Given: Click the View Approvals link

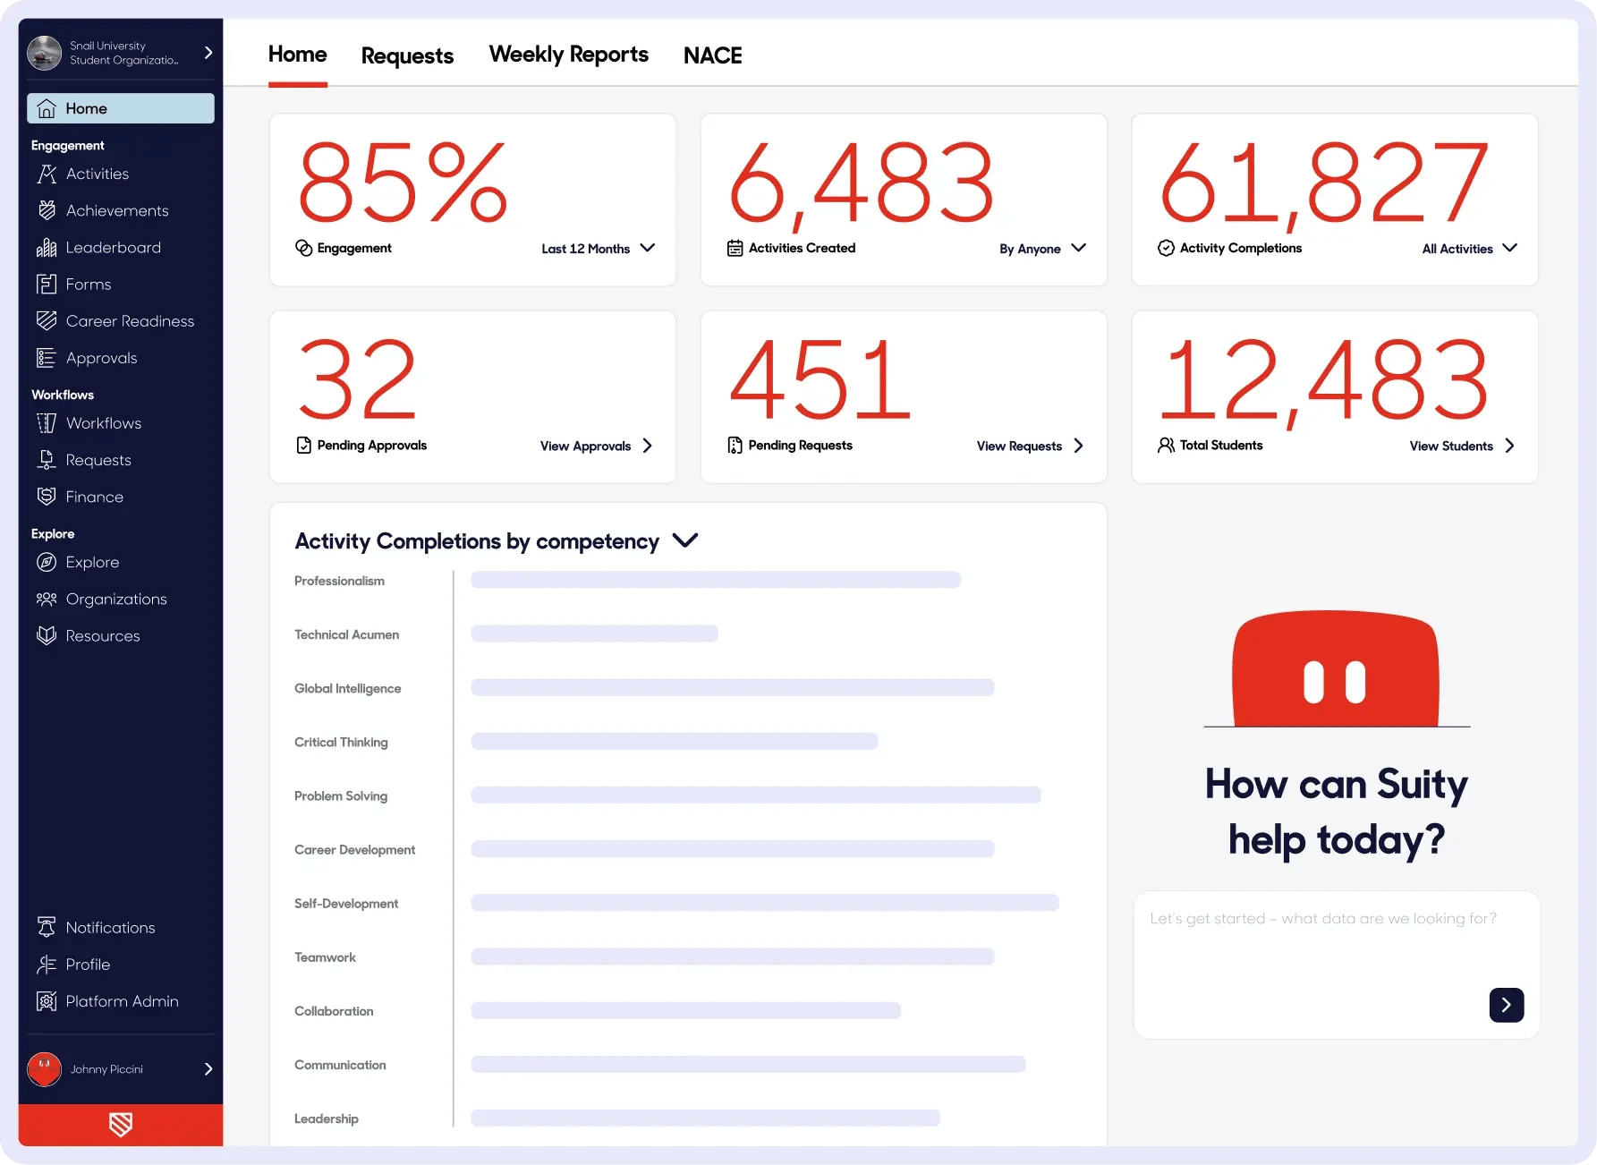Looking at the screenshot, I should click(x=596, y=446).
